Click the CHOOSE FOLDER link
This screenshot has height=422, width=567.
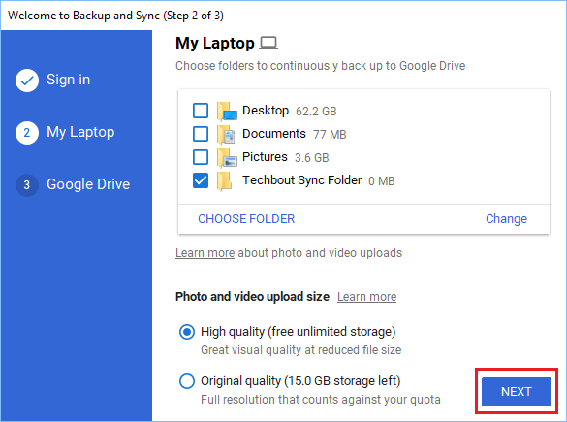pyautogui.click(x=246, y=219)
